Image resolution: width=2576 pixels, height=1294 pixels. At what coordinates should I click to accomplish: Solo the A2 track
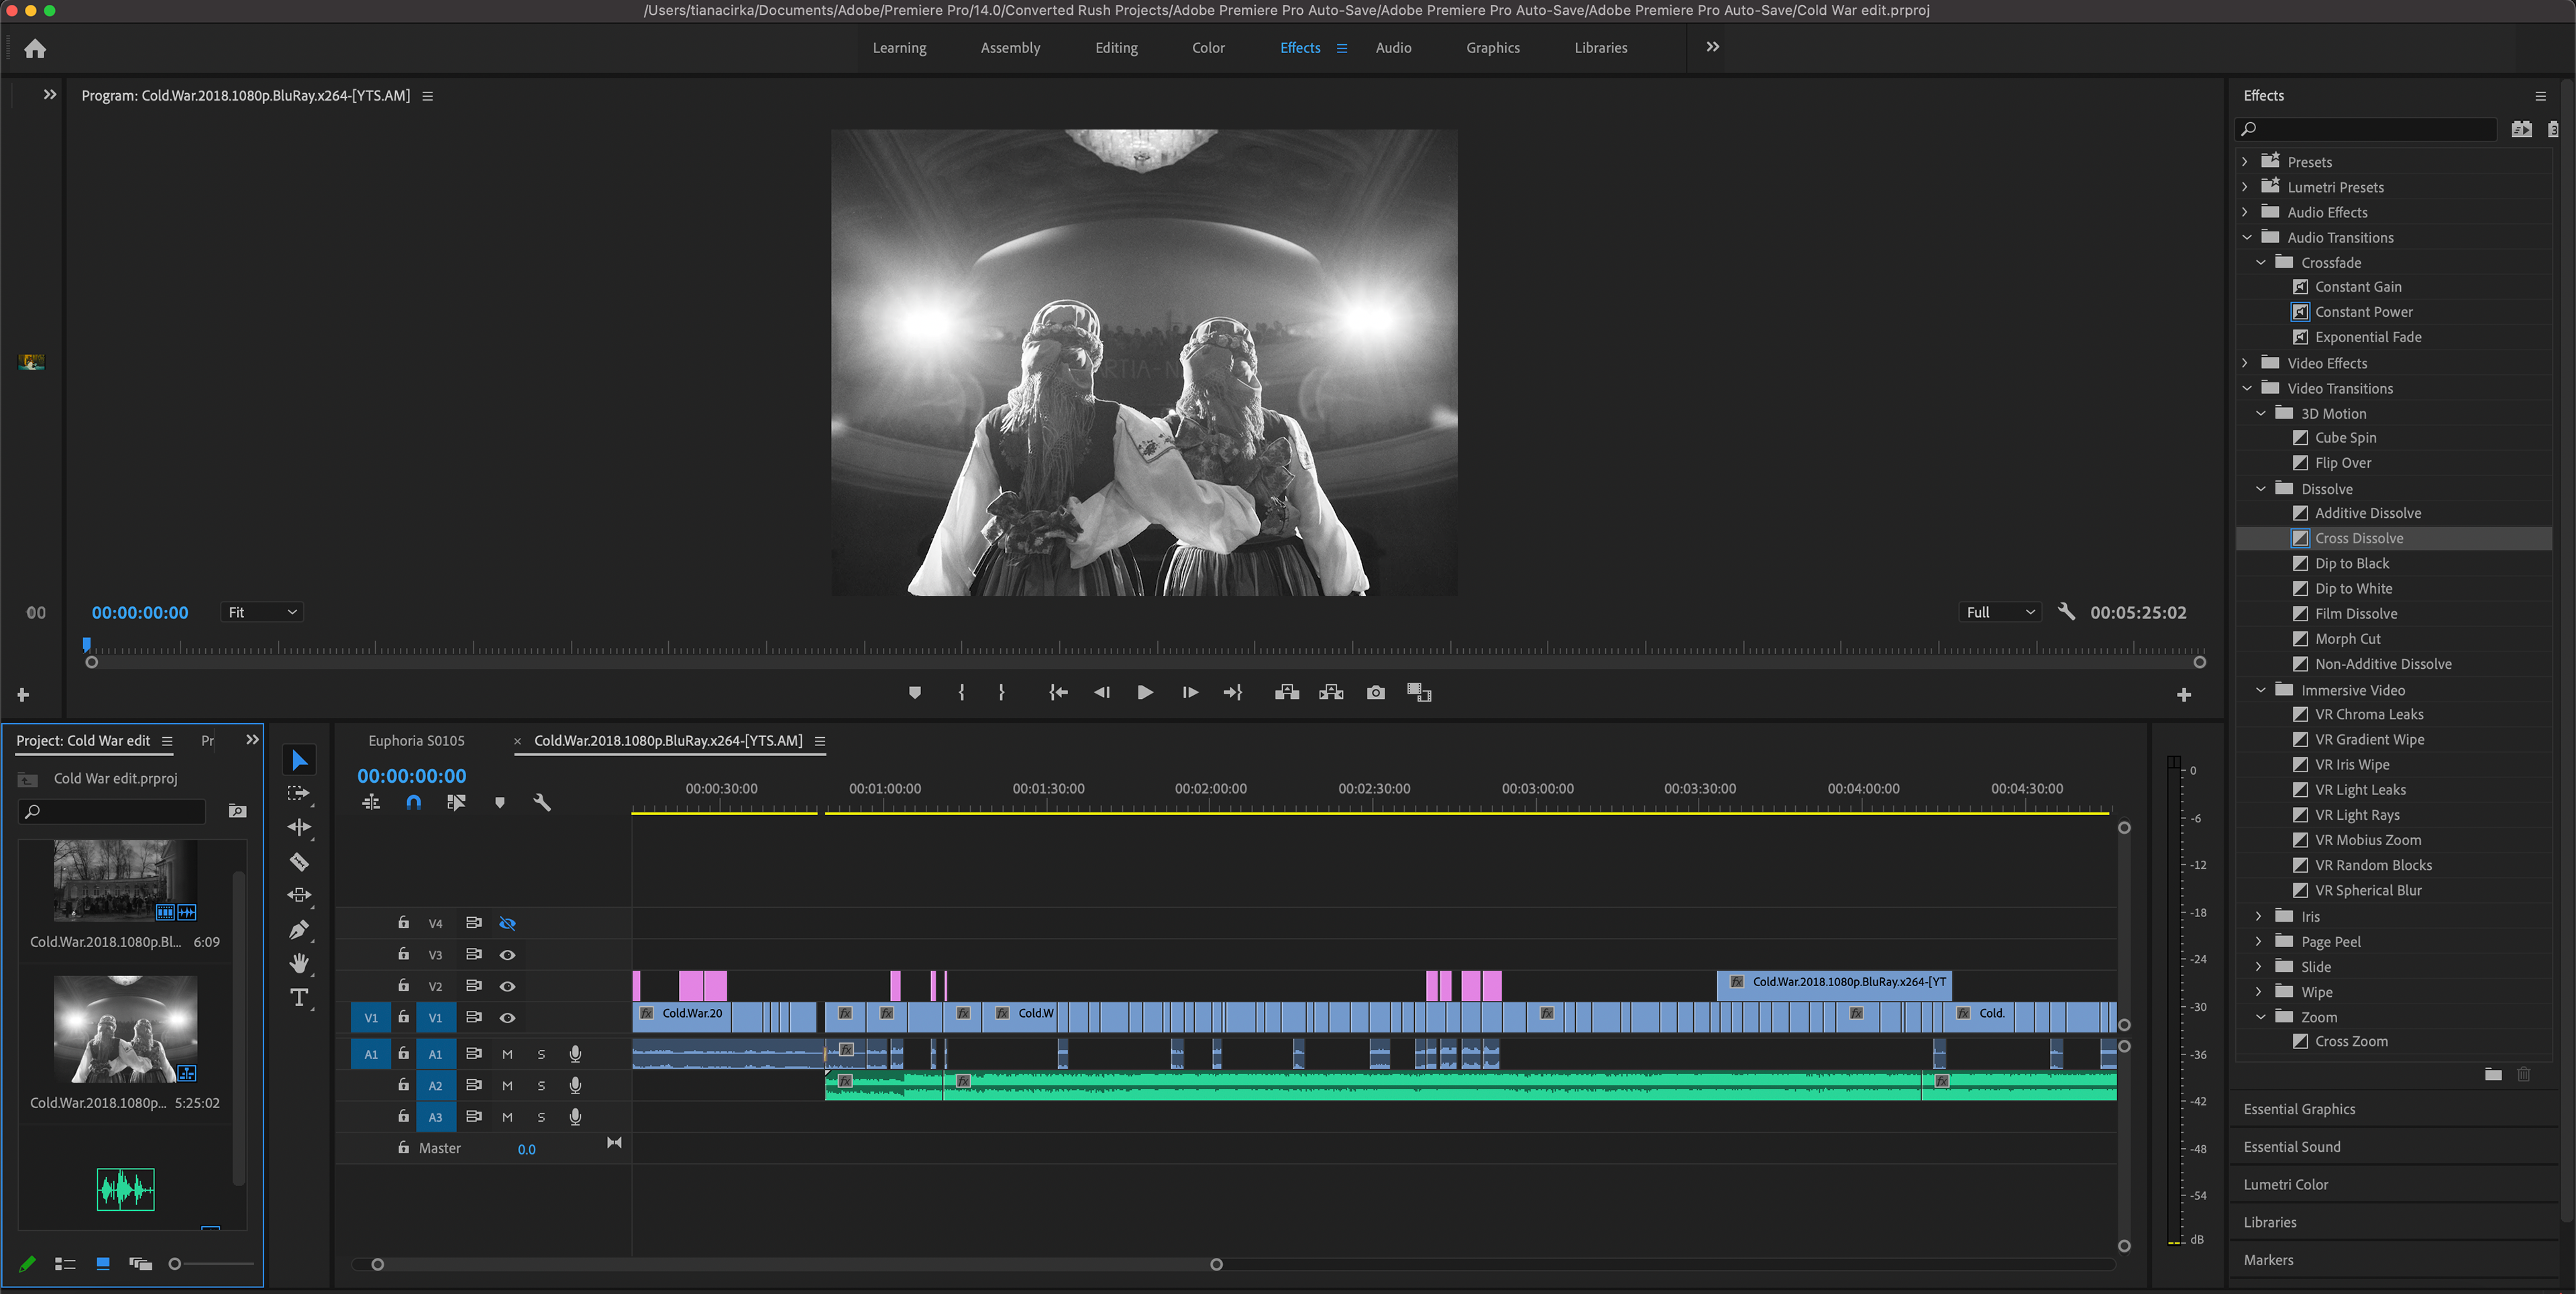click(x=541, y=1086)
